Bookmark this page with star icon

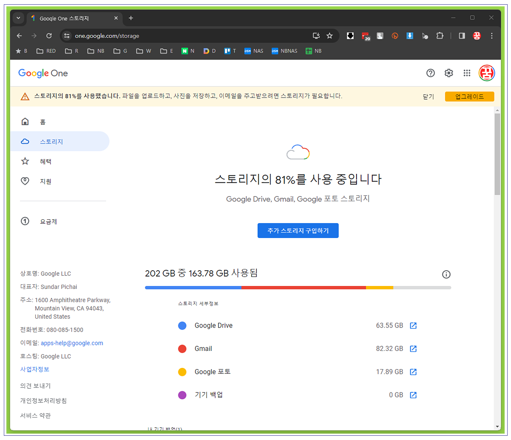pos(329,36)
